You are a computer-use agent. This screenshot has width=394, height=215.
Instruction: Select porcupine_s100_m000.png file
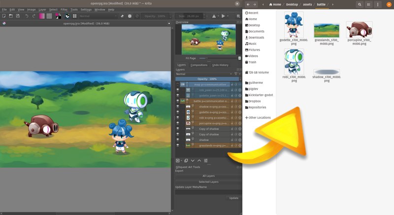[359, 33]
